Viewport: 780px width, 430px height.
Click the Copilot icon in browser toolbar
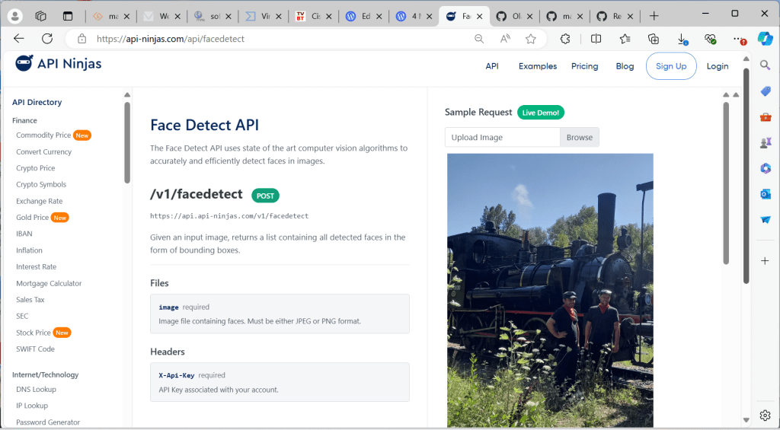coord(765,39)
